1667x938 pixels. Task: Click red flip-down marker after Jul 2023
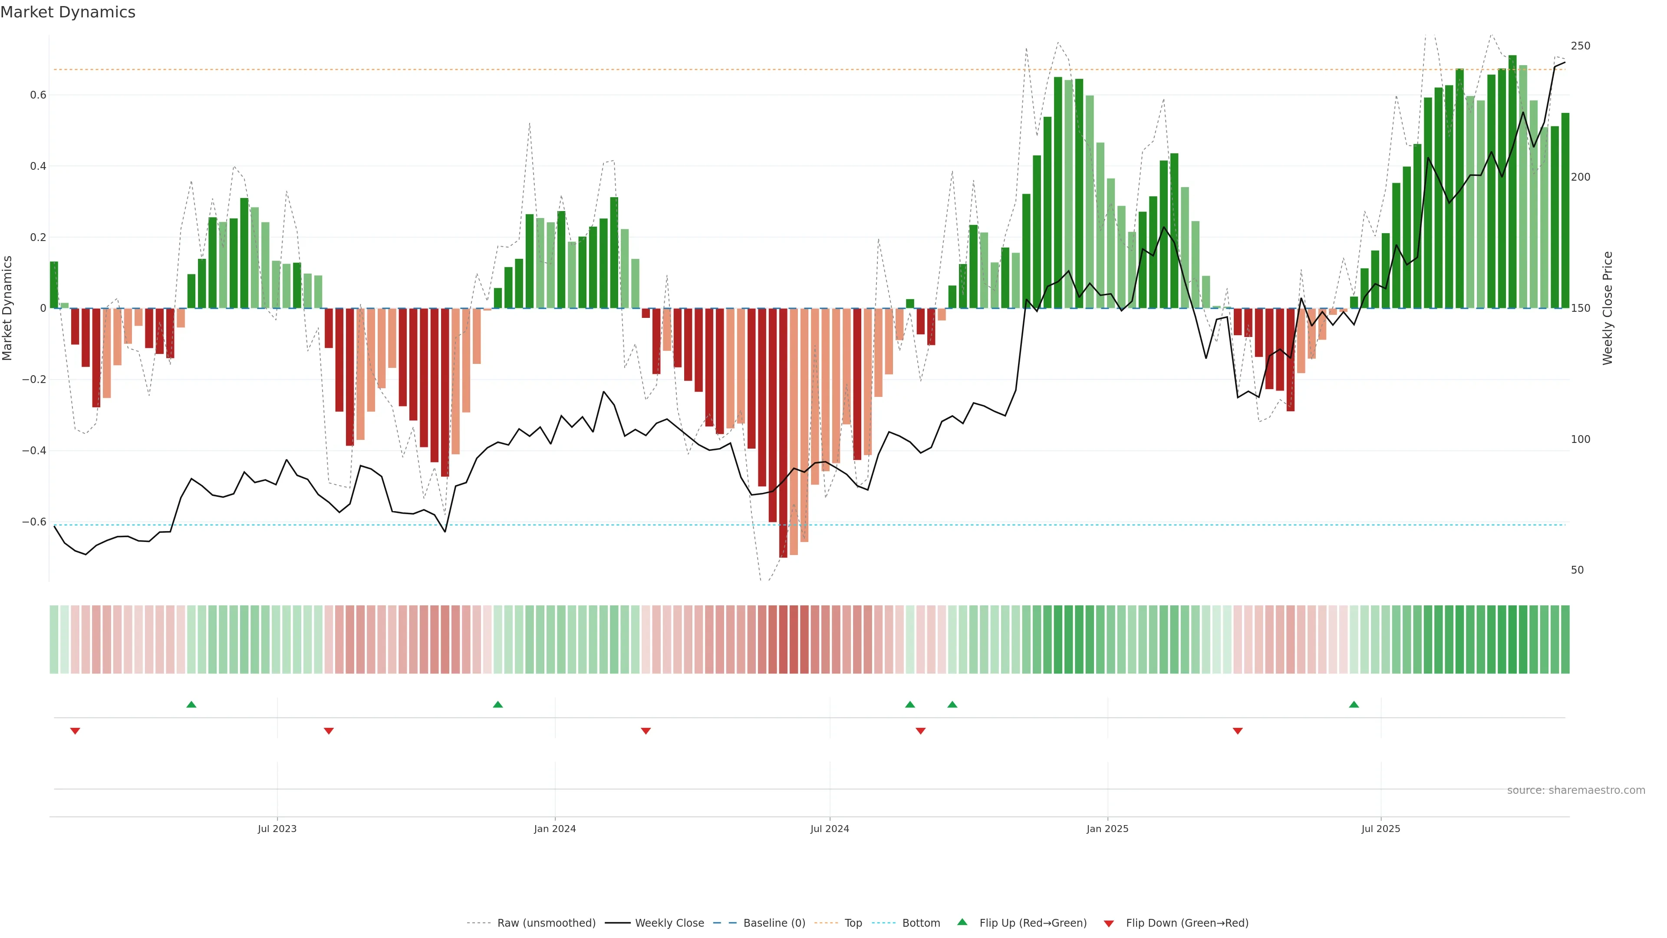[329, 731]
